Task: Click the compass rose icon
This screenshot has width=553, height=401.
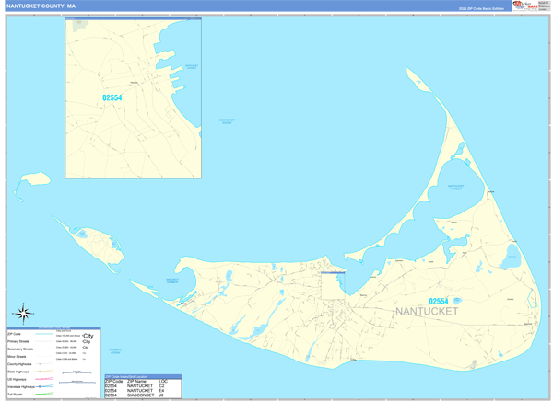Action: 23,313
